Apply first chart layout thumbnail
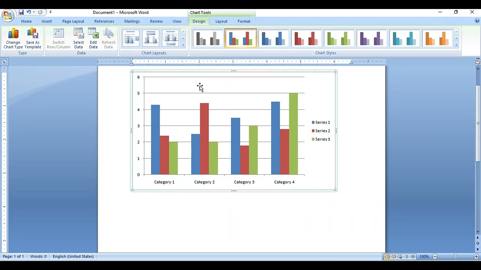 (x=131, y=38)
